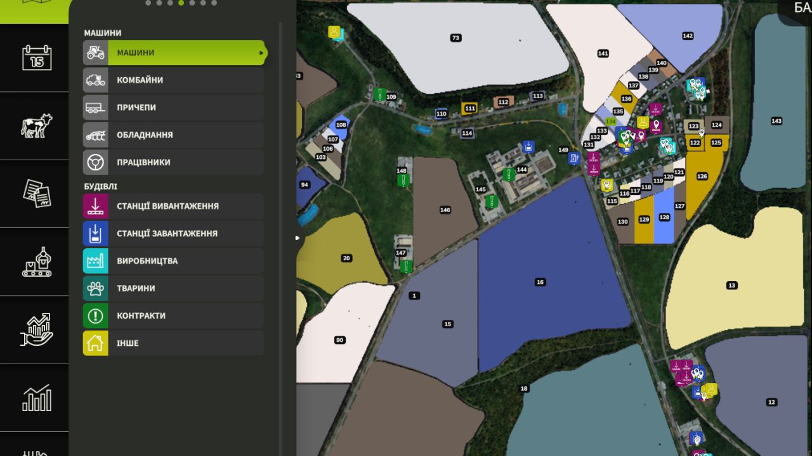This screenshot has height=456, width=812.
Task: Open the production chains conveyor page
Action: (x=36, y=262)
